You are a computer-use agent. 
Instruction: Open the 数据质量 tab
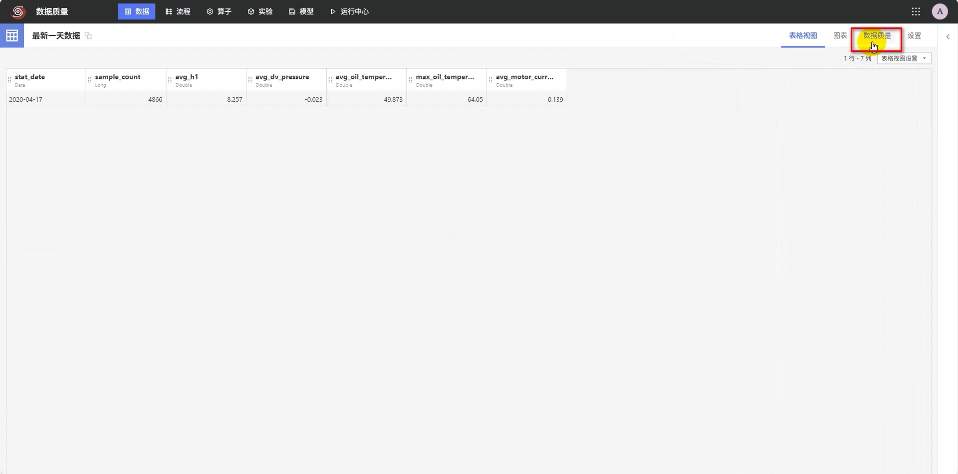[877, 35]
